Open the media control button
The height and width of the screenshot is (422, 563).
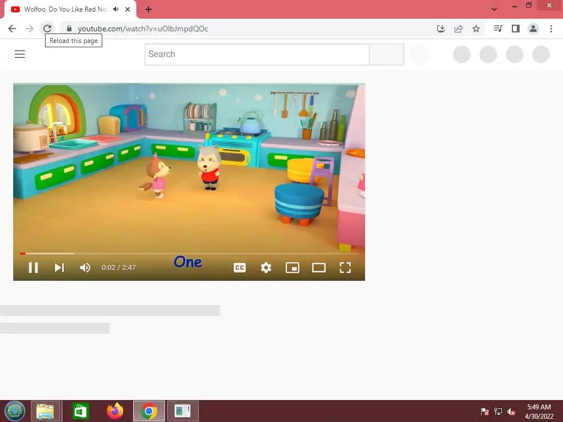click(498, 29)
